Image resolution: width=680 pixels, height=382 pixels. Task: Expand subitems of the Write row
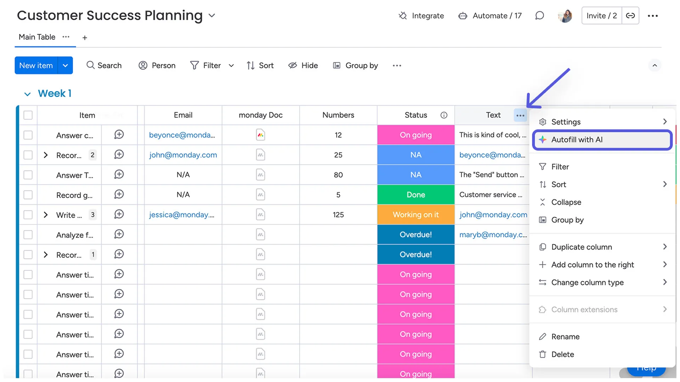[46, 215]
